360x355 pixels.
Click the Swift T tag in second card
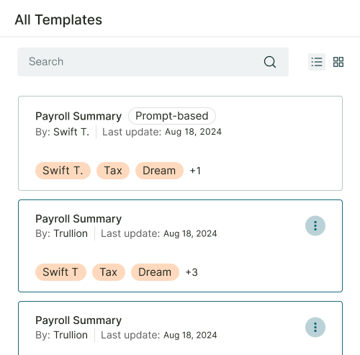click(60, 272)
